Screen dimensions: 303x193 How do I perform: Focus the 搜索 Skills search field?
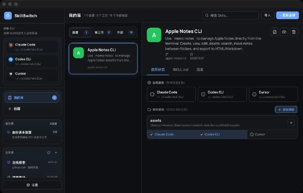(231, 15)
